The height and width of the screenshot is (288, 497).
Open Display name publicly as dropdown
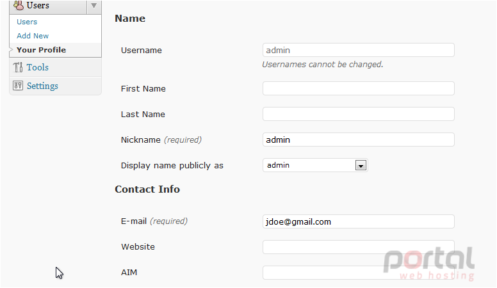pyautogui.click(x=315, y=165)
